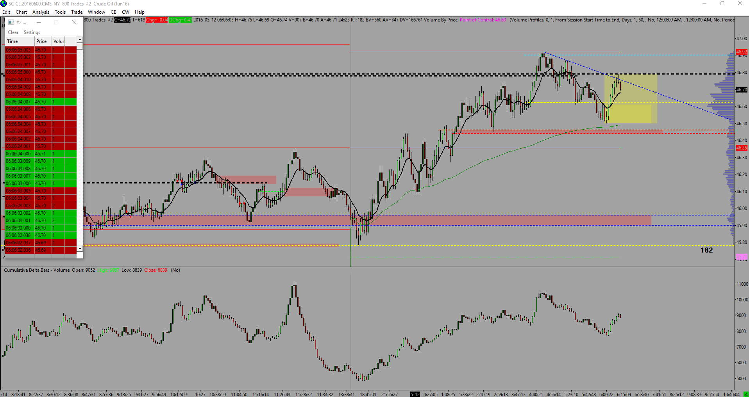This screenshot has width=749, height=397.
Task: Click the Time and Sales scroll down arrow
Action: [80, 249]
